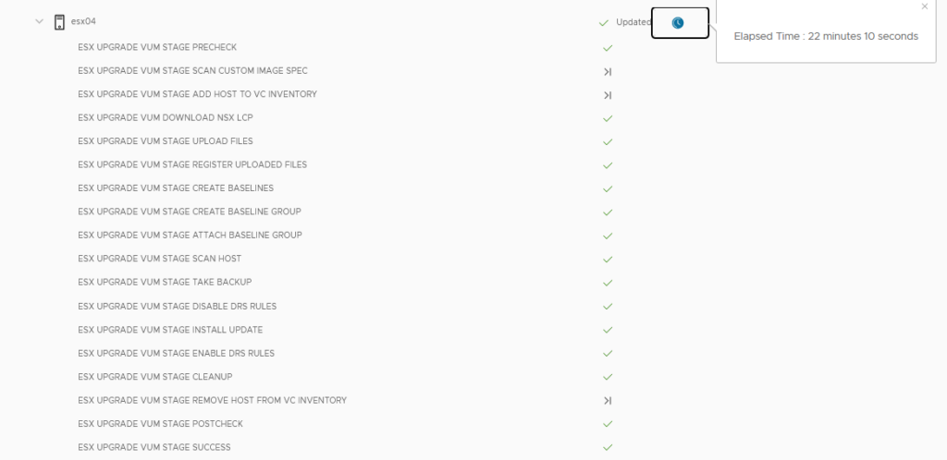The height and width of the screenshot is (460, 947).
Task: Select ESX UPGRADE VUM STAGE POSTCHECK row
Action: click(161, 424)
